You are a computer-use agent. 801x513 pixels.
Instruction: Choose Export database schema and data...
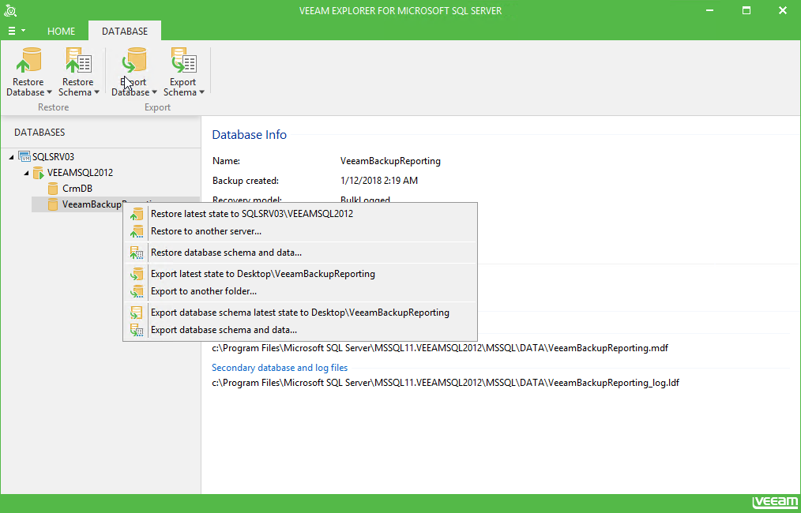[x=300, y=330]
